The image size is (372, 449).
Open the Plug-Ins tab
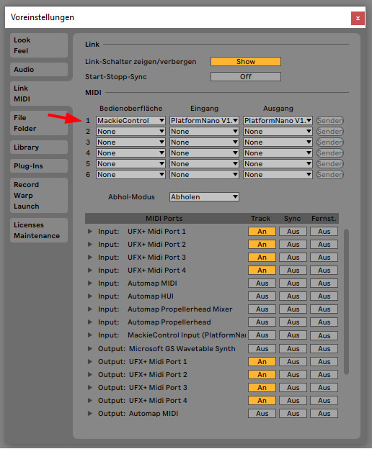[x=39, y=166]
